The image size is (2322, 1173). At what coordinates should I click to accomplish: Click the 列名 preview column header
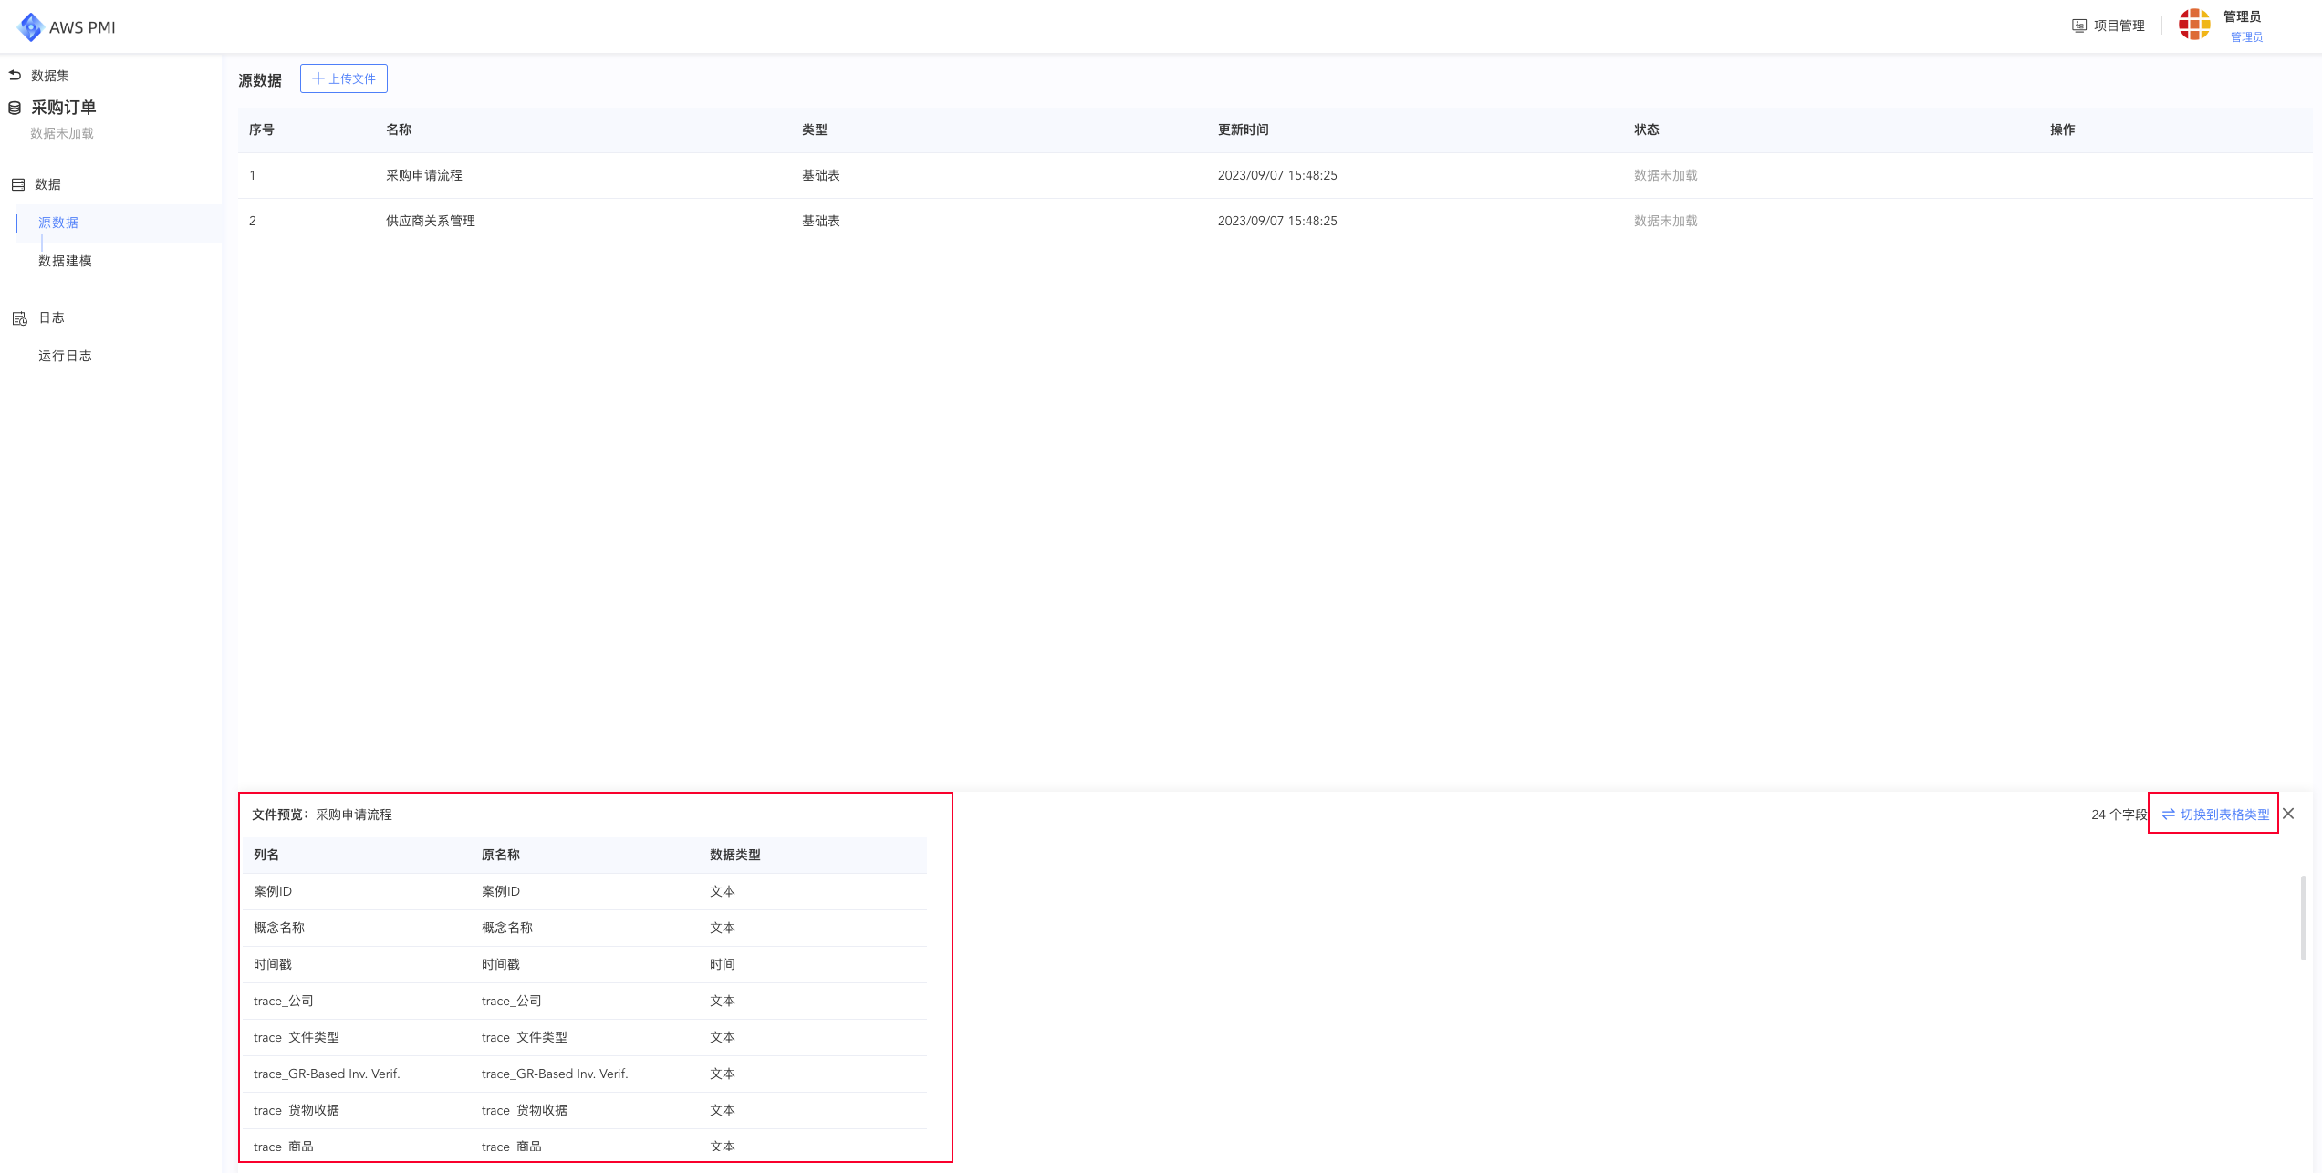(x=266, y=855)
